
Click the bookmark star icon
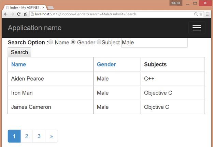(201, 14)
